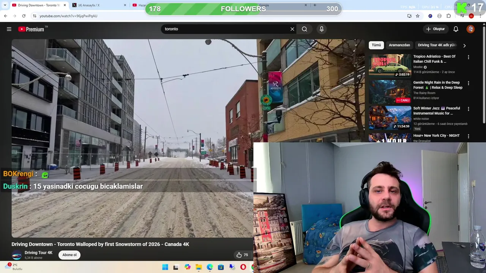
Task: Open weather widget showing 2°C Bulutlu
Action: (13, 267)
